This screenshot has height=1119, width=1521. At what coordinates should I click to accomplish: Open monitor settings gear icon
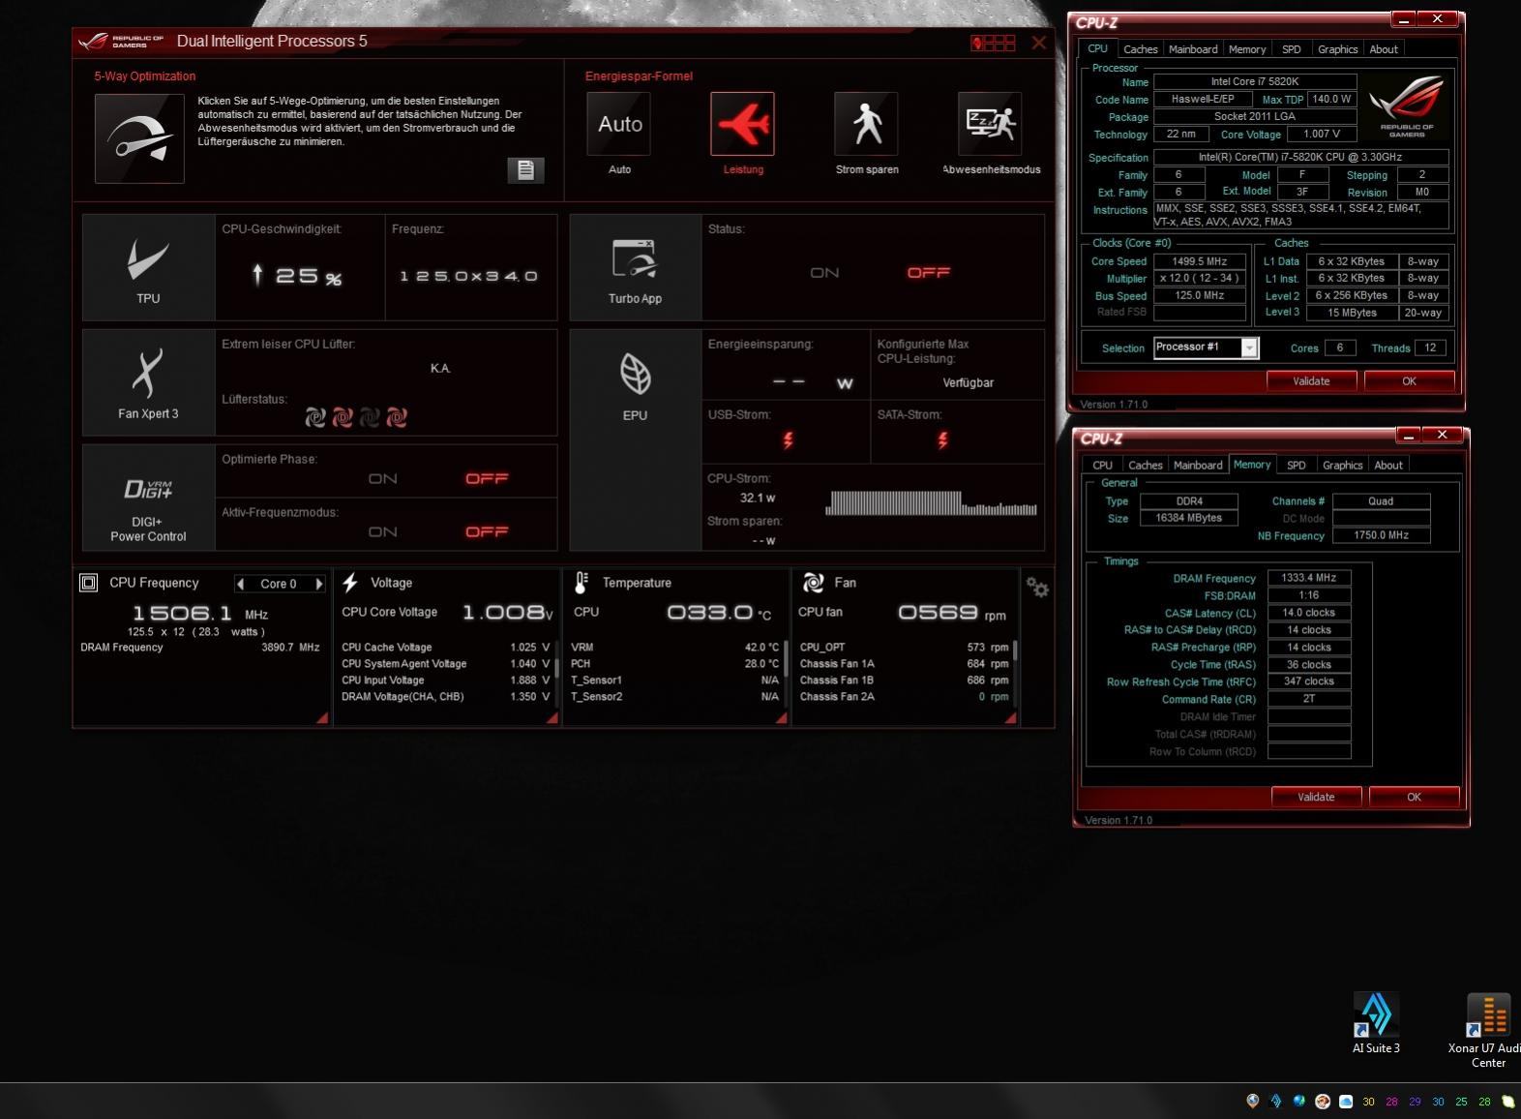pos(1037,588)
